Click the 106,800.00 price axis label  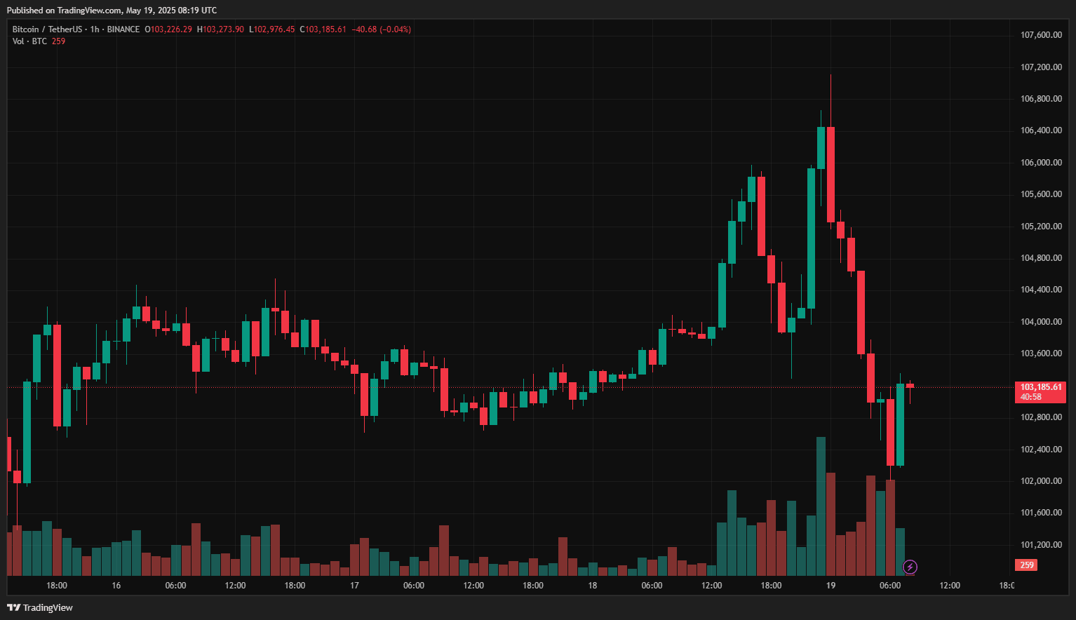(1041, 99)
